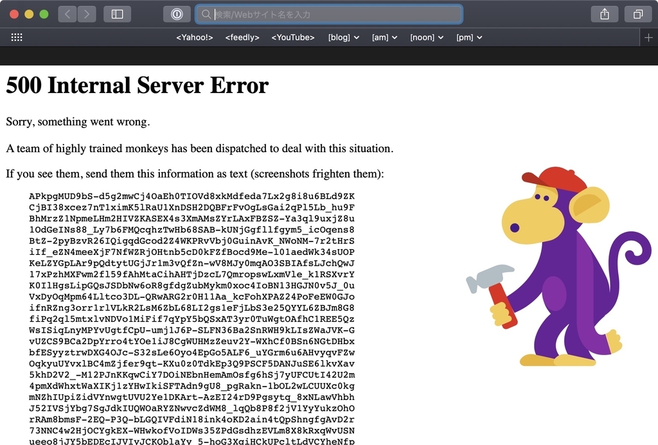Open Favorites grid icon in bookmarks bar
Image resolution: width=658 pixels, height=445 pixels.
click(17, 37)
